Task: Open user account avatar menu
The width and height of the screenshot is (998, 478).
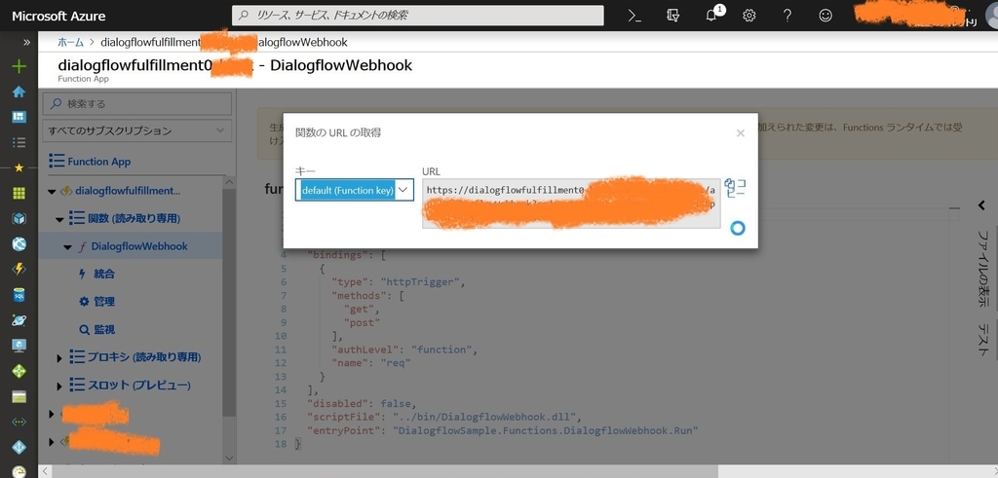Action: tap(991, 16)
